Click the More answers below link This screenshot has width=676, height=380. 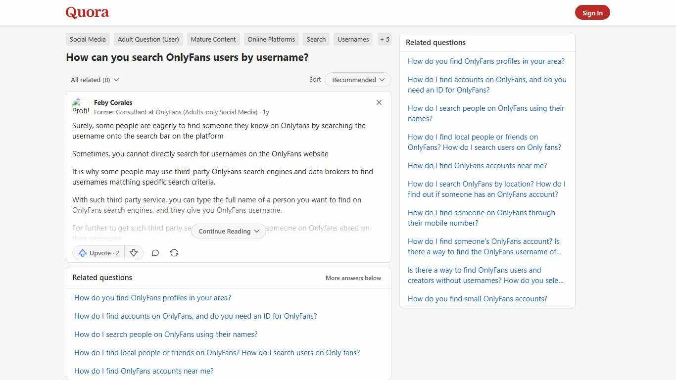pyautogui.click(x=353, y=278)
